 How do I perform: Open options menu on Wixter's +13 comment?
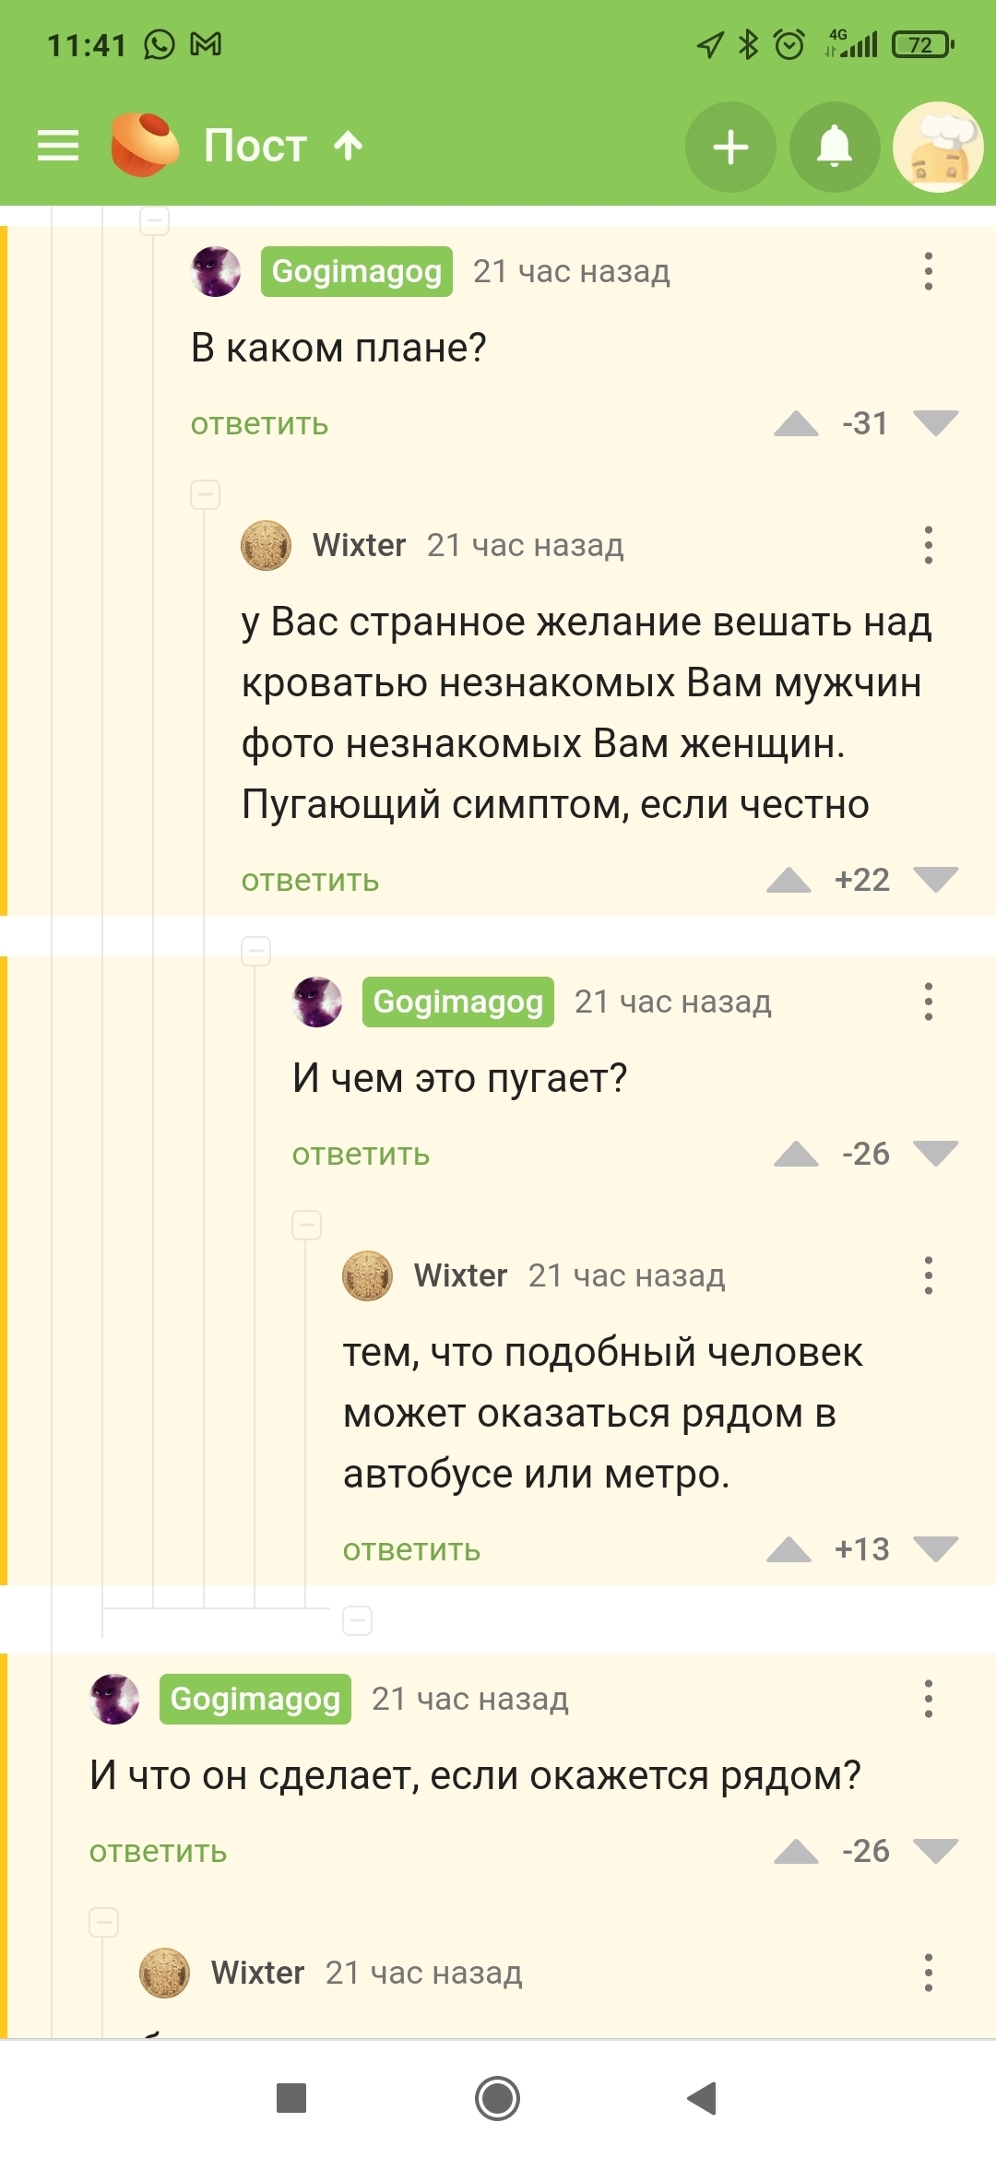[928, 1275]
